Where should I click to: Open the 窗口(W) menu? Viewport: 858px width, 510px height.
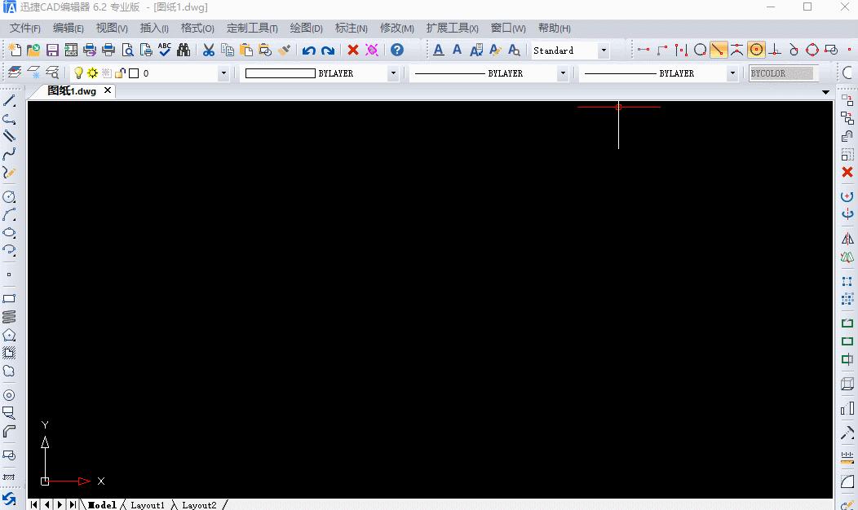[508, 28]
